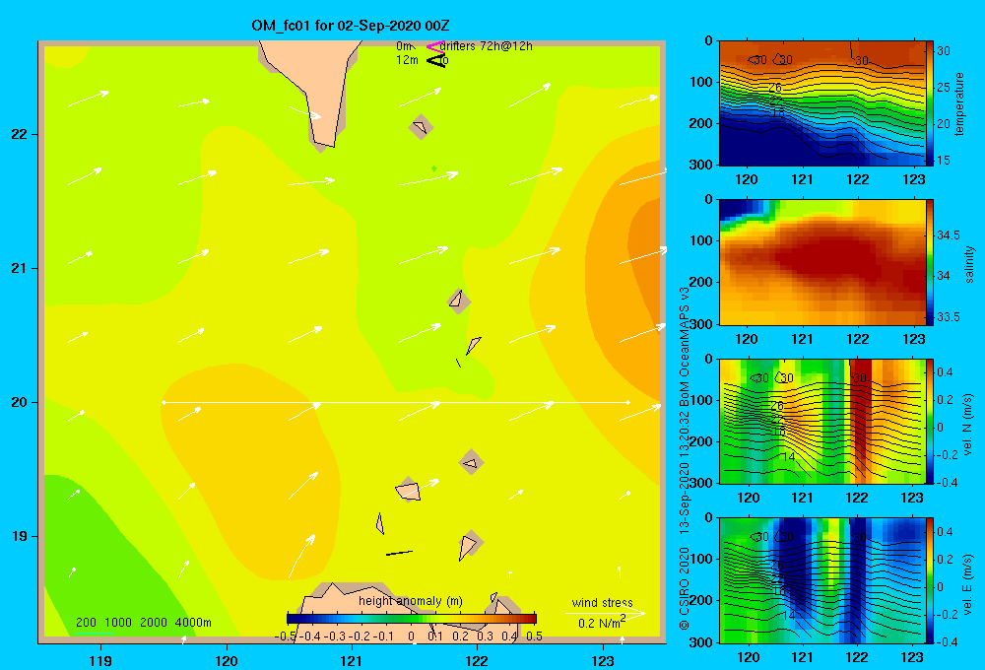This screenshot has height=670, width=985.
Task: Click the 'salinity' axis label
Action: [x=969, y=264]
